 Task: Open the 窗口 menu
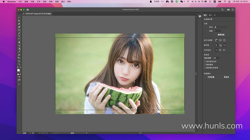pyautogui.click(x=63, y=2)
